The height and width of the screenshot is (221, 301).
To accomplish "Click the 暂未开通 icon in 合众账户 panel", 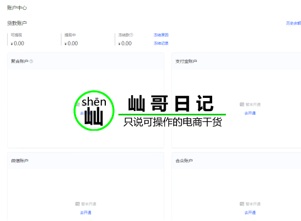I will [x=242, y=203].
